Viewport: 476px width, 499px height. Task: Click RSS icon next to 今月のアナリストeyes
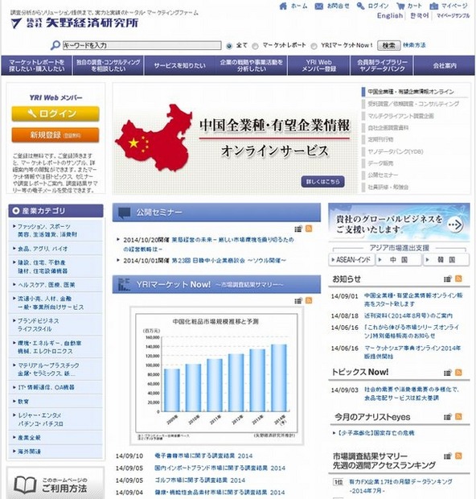pyautogui.click(x=458, y=417)
